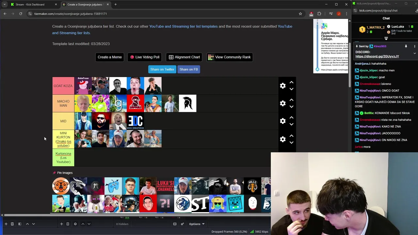Screen dimensions: 418x235
Task: Unpin the pinned chat message
Action: pyautogui.click(x=406, y=46)
